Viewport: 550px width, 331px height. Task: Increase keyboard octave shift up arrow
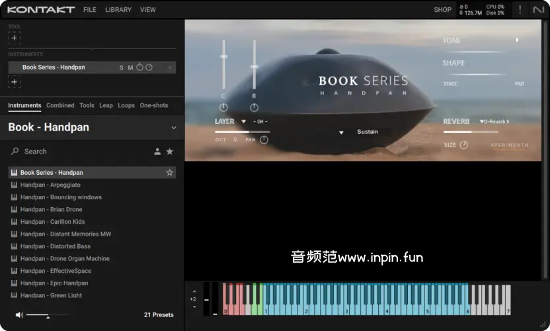pyautogui.click(x=194, y=291)
